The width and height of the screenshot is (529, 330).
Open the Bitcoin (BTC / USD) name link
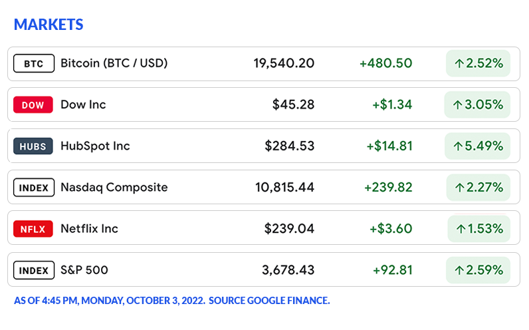(x=114, y=64)
